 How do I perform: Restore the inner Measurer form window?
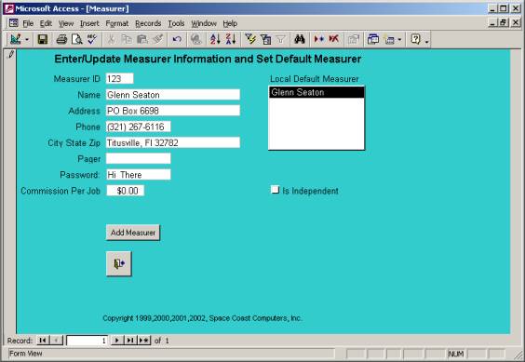[504, 22]
